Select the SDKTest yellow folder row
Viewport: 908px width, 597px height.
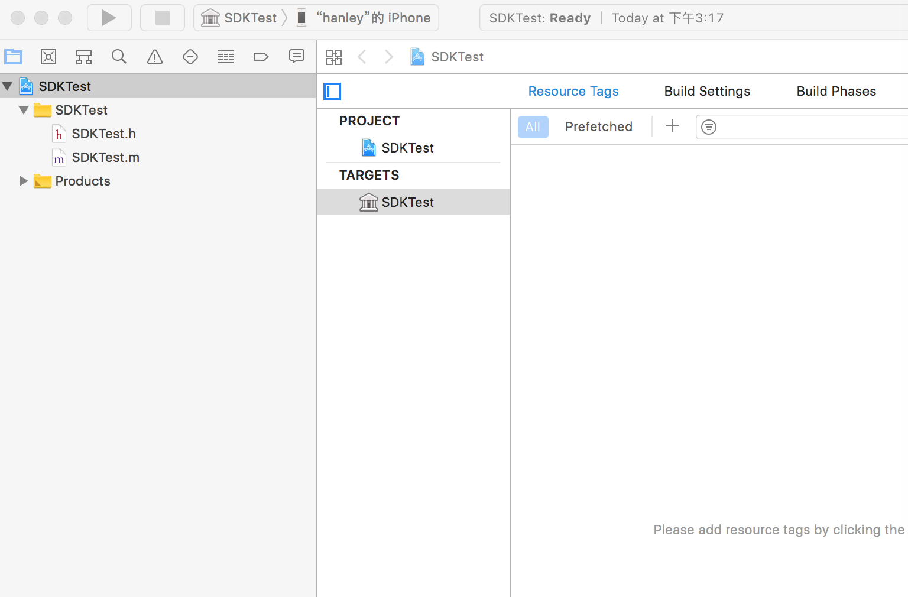click(158, 110)
